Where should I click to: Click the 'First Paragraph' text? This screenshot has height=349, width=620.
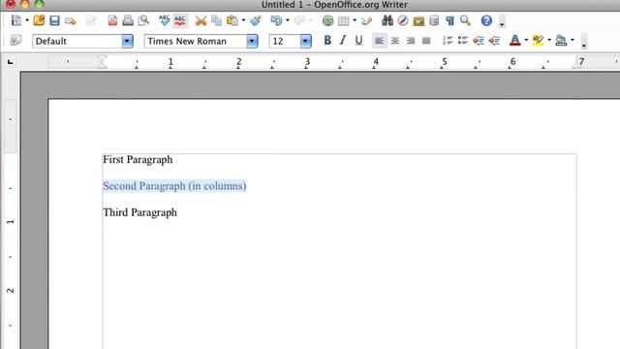point(138,159)
